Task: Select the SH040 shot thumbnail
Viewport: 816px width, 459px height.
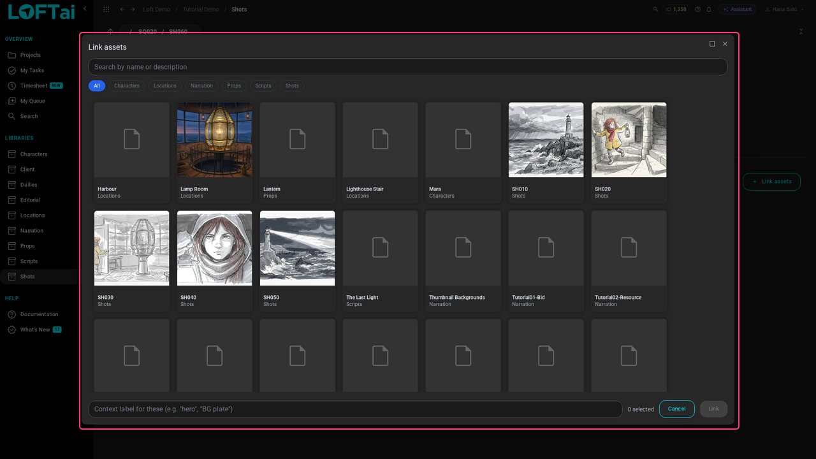Action: (x=215, y=248)
